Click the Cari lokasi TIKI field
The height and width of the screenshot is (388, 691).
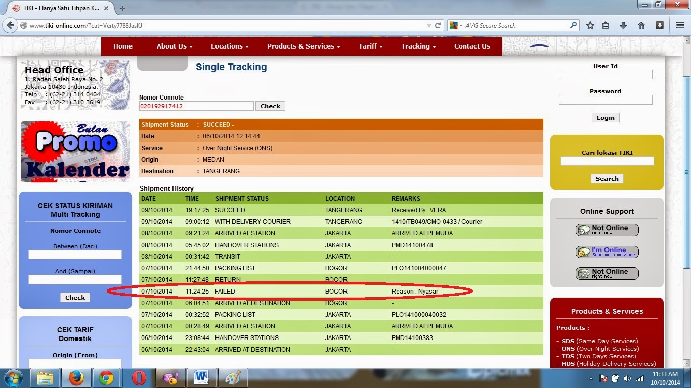[607, 161]
